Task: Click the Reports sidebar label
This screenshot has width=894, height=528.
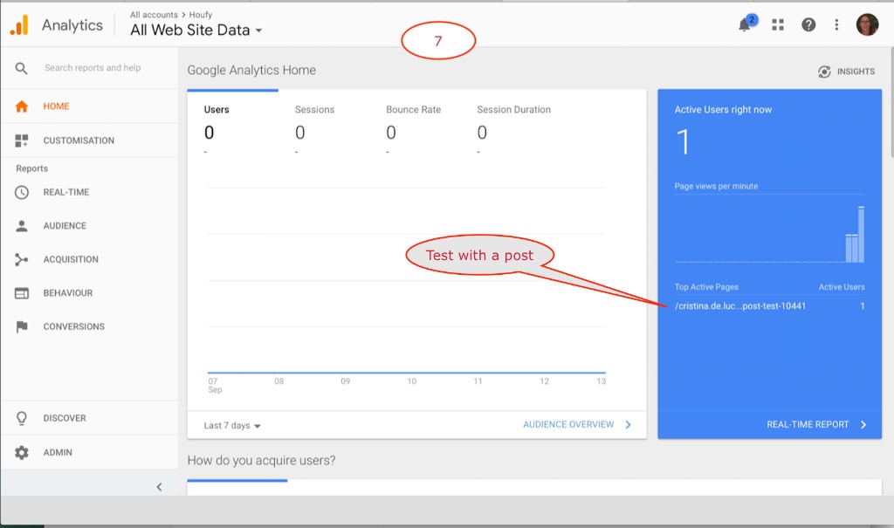Action: tap(32, 168)
